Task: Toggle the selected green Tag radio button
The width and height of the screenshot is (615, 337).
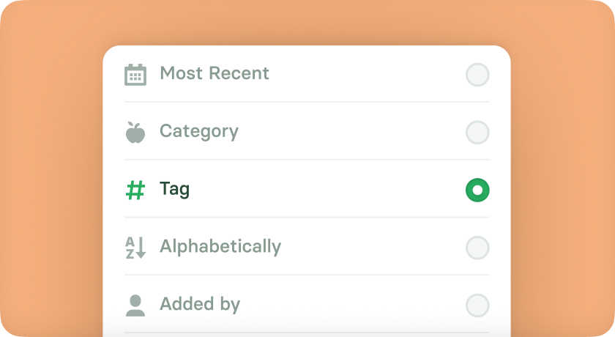Action: 477,190
